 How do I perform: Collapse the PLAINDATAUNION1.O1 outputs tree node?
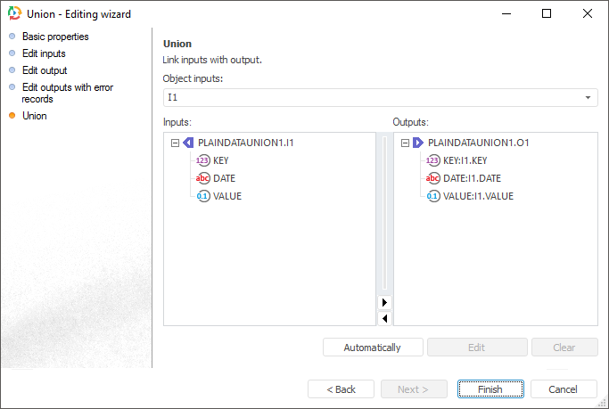[x=405, y=143]
